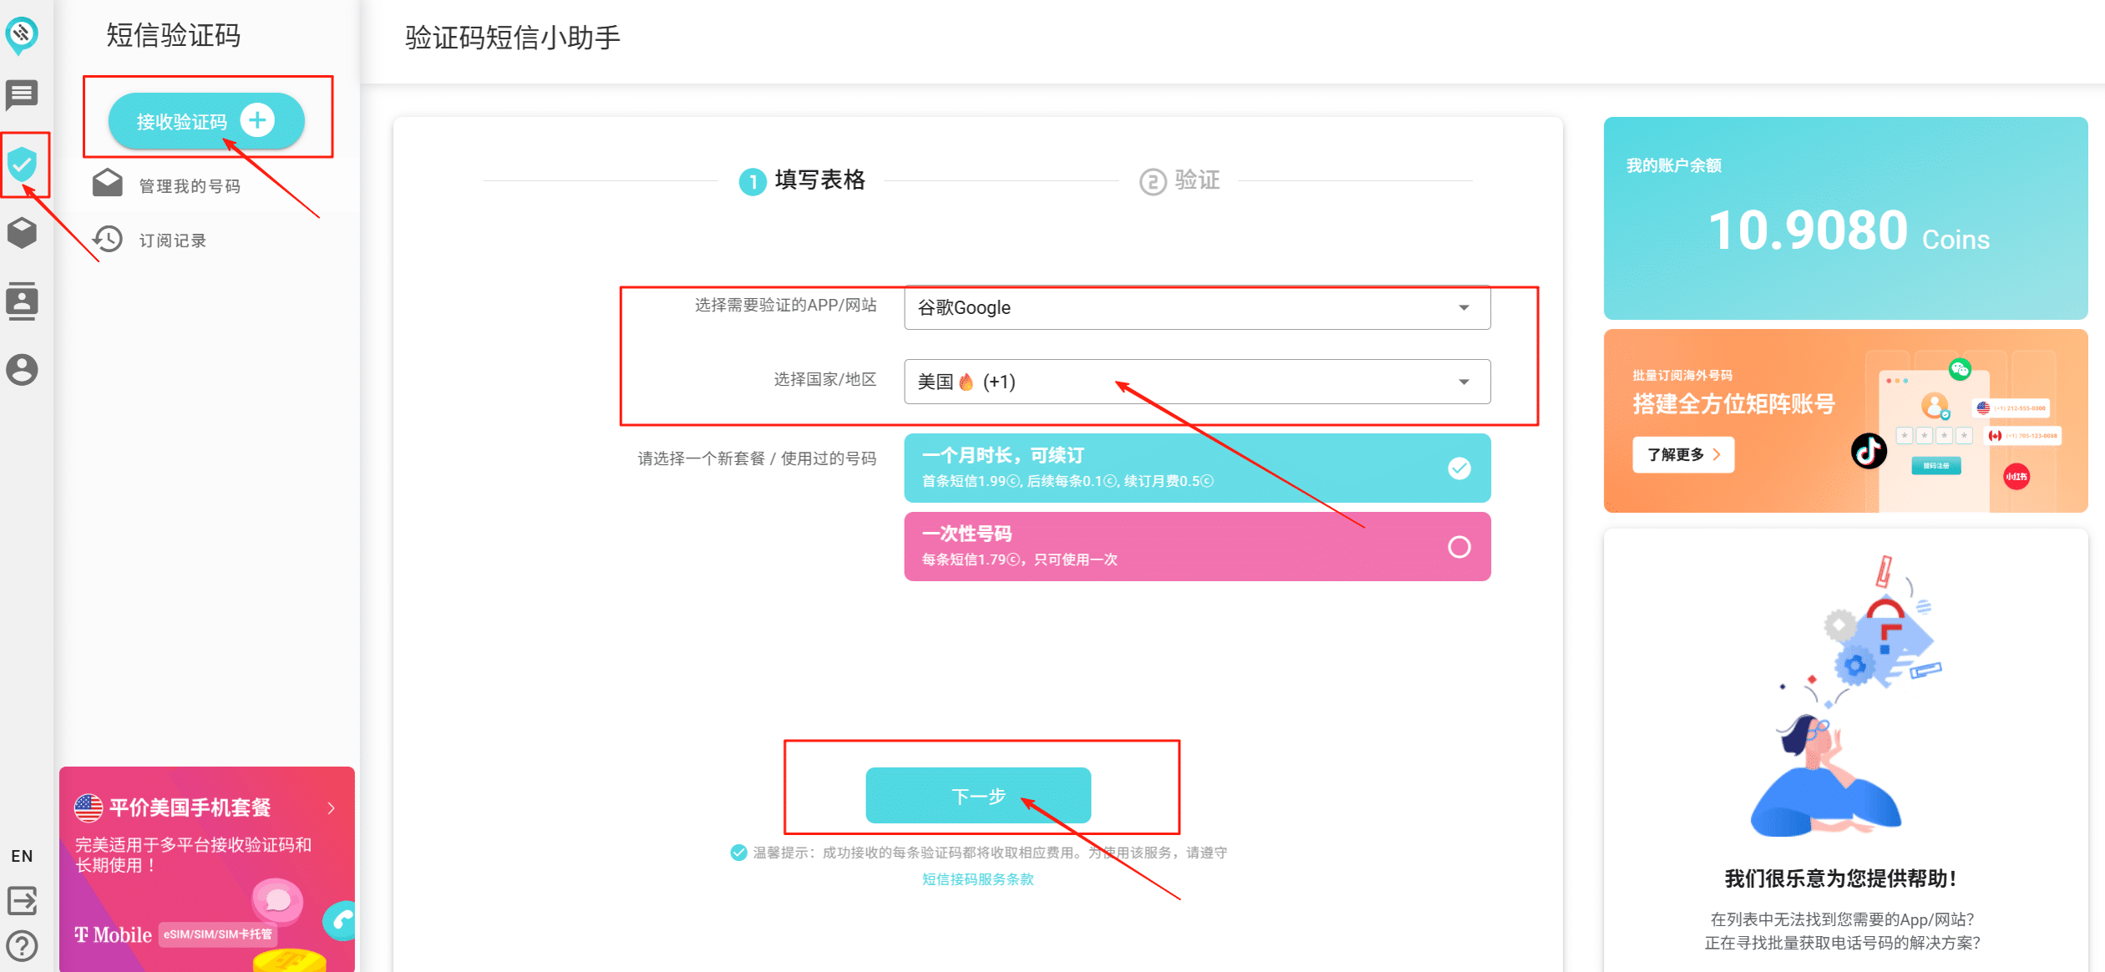This screenshot has width=2105, height=972.
Task: Open the package box icon in sidebar
Action: tap(22, 233)
